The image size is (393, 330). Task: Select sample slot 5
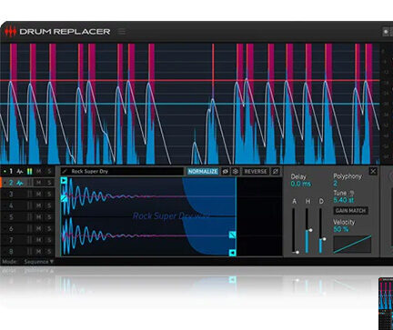coord(11,217)
